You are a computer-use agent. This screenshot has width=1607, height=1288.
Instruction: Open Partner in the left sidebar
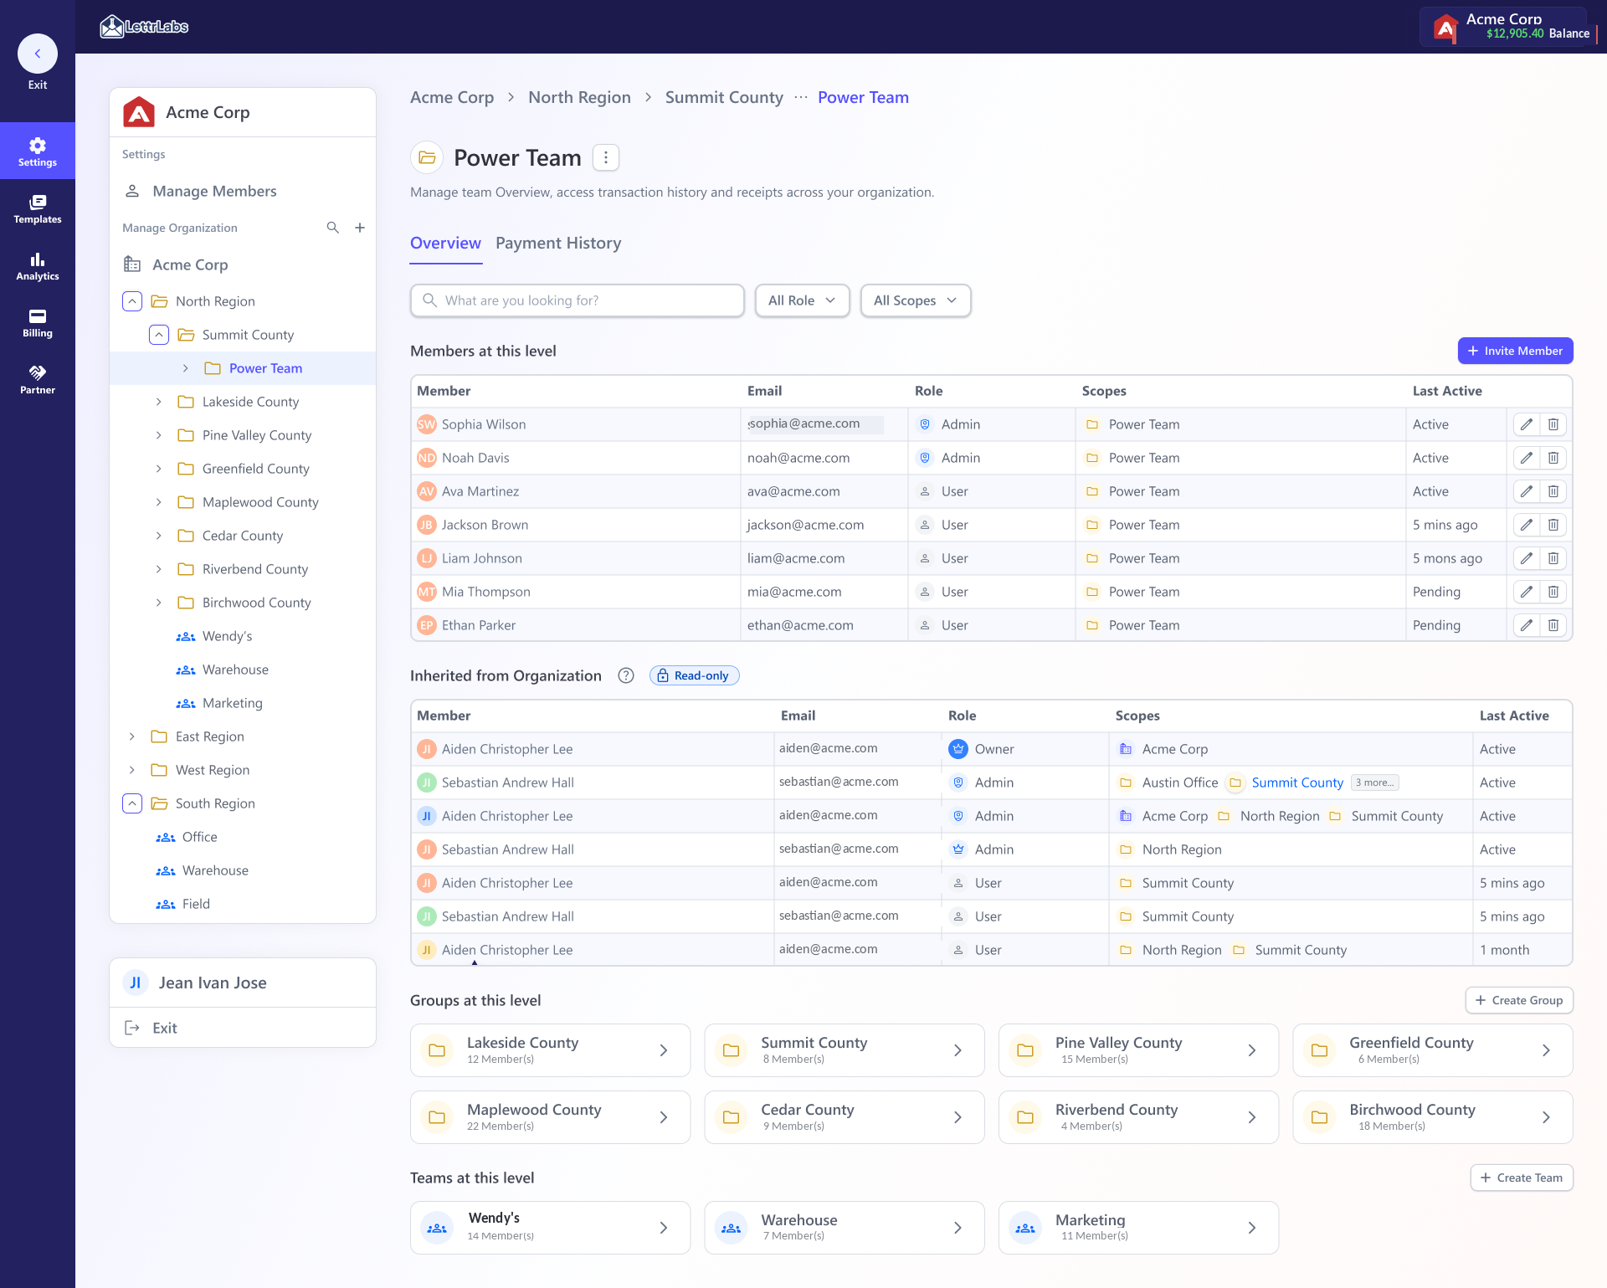pos(38,379)
